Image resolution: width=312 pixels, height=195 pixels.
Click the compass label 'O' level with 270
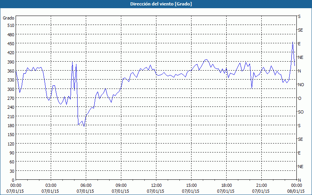(x=300, y=98)
